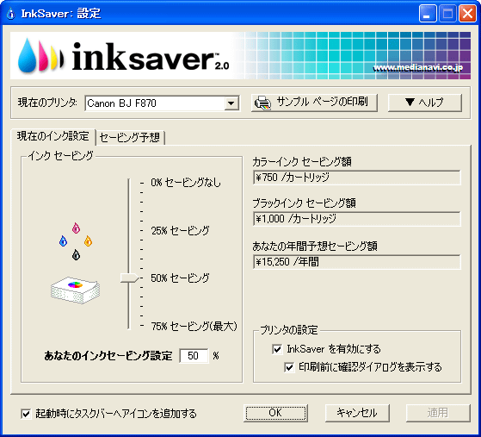Toggle 印刷前に確認ダイアログを表示する checkbox
Image resolution: width=481 pixels, height=437 pixels.
289,367
